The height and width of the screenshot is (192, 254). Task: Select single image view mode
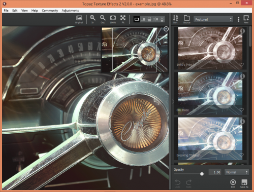[x=137, y=19]
